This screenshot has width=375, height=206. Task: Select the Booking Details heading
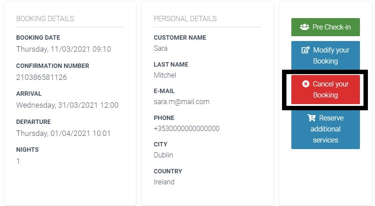[x=45, y=19]
